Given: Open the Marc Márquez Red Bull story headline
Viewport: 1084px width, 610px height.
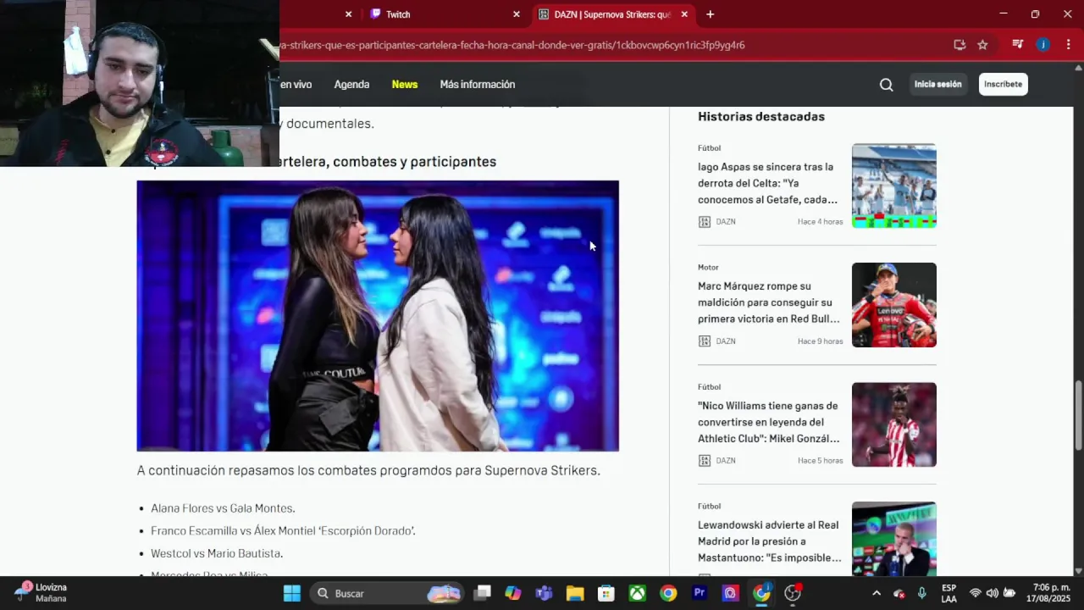Looking at the screenshot, I should [x=769, y=302].
